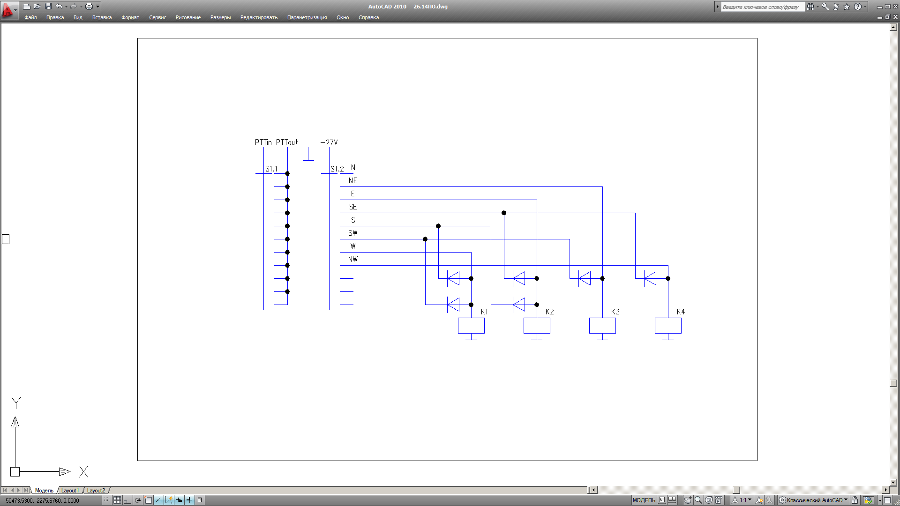900x506 pixels.
Task: Toggle Dynamic Input in the status bar
Action: click(x=179, y=500)
